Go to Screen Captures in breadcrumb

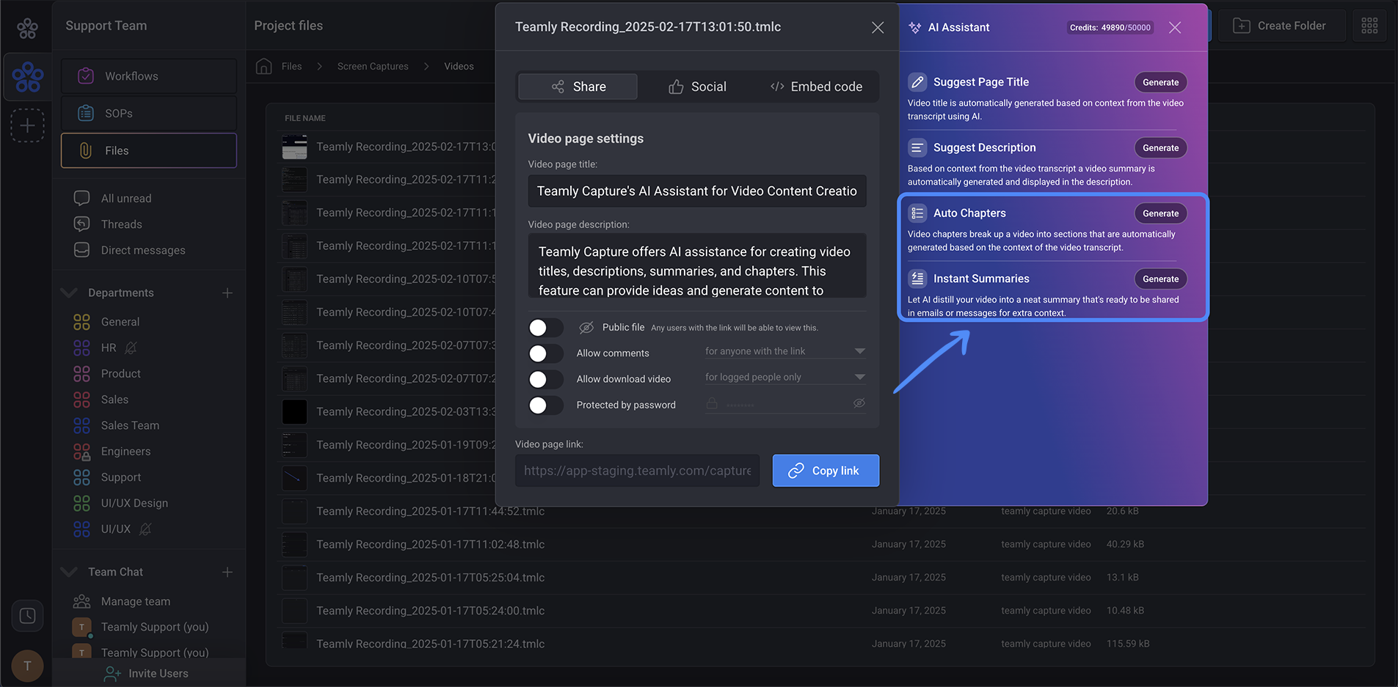pyautogui.click(x=373, y=66)
